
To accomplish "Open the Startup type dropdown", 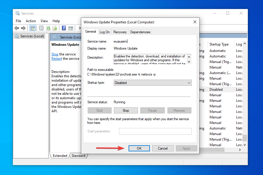I will 188,83.
